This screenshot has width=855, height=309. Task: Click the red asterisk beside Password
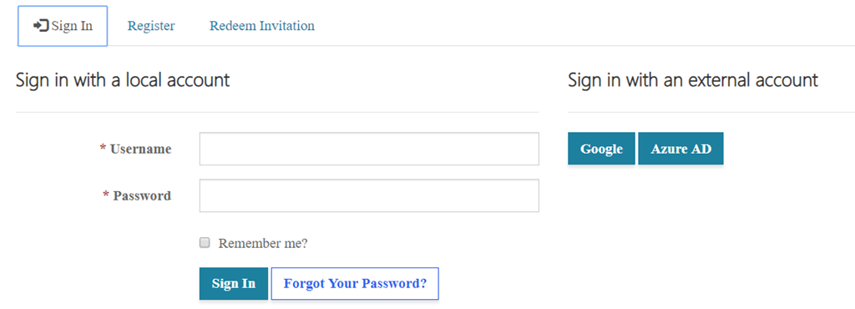click(106, 195)
